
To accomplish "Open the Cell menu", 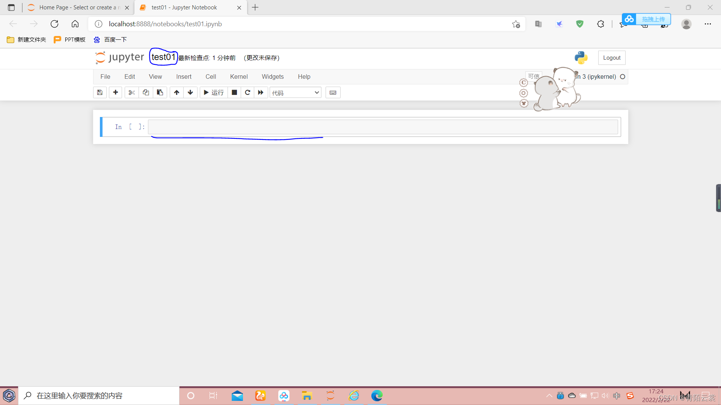I will coord(211,76).
